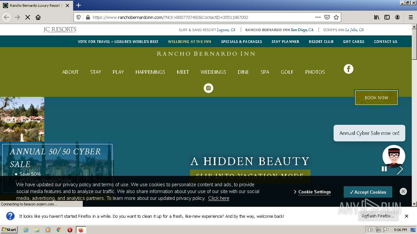Image resolution: width=417 pixels, height=234 pixels.
Task: Expand the Stay navigation menu
Action: [x=96, y=72]
